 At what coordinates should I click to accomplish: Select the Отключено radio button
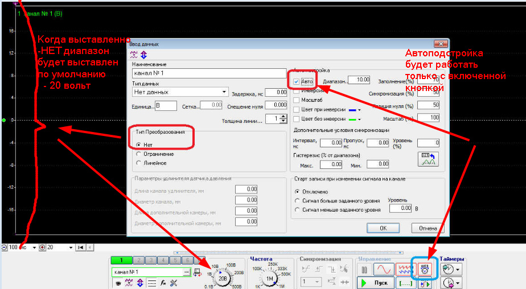tap(297, 192)
